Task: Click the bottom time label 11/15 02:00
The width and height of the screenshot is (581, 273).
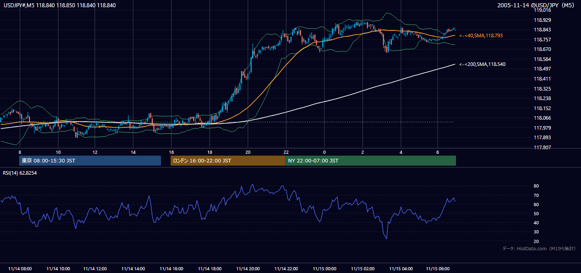Action: [363, 269]
